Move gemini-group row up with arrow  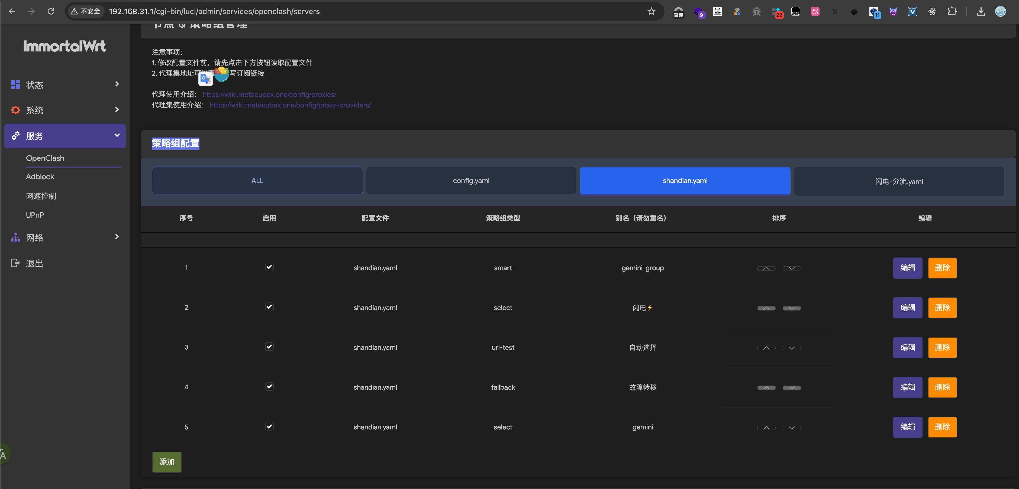coord(766,268)
